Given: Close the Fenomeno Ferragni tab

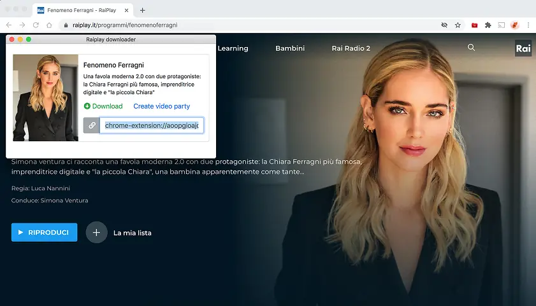Looking at the screenshot, I should [x=126, y=10].
